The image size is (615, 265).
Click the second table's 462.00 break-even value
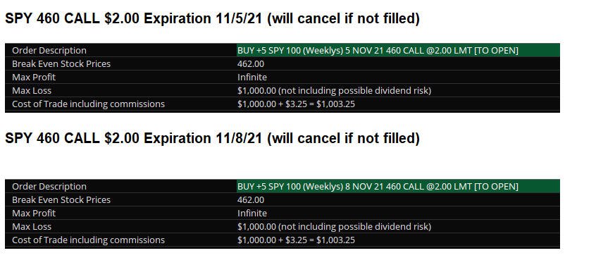pyautogui.click(x=251, y=199)
